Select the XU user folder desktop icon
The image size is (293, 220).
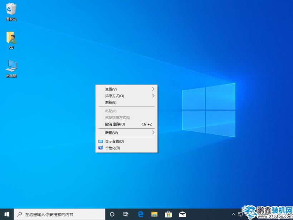(x=11, y=40)
